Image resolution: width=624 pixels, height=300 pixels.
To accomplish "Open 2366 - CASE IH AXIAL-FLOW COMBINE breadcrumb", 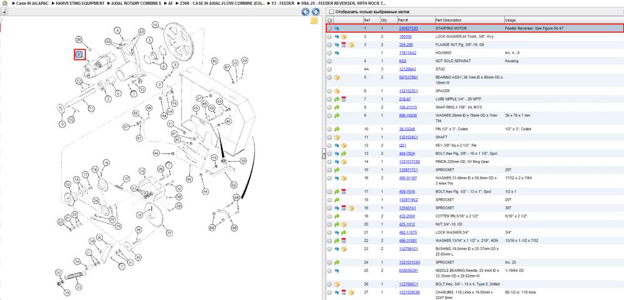I will (222, 2).
